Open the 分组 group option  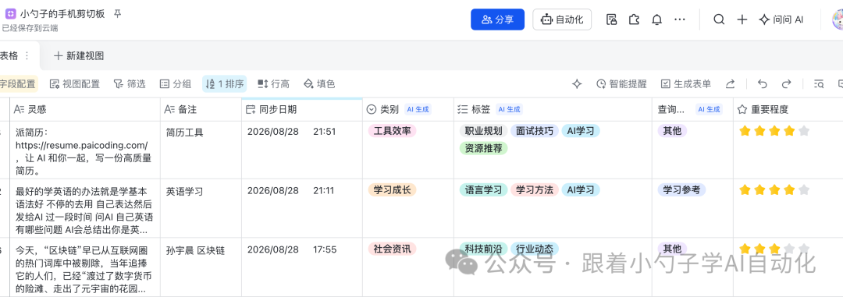pos(176,83)
